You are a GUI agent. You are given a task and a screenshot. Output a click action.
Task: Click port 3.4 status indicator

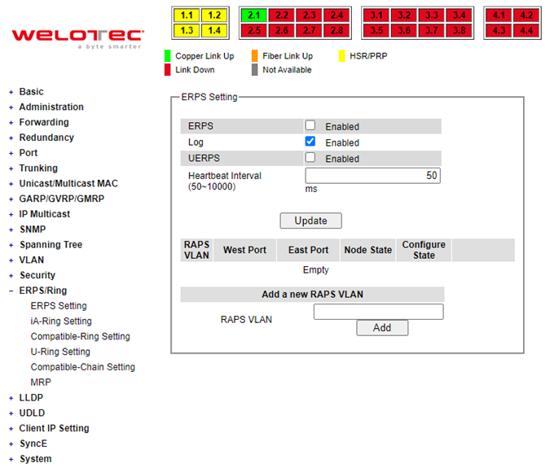click(459, 15)
